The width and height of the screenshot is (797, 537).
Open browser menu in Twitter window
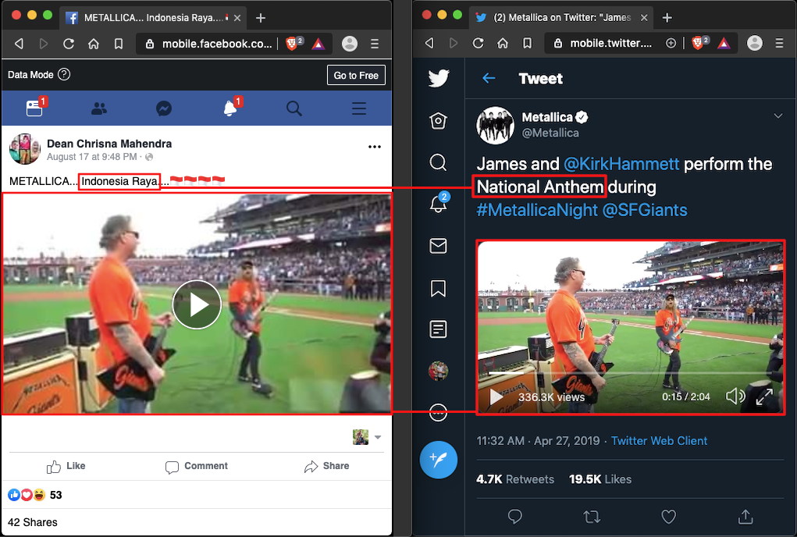pyautogui.click(x=779, y=43)
